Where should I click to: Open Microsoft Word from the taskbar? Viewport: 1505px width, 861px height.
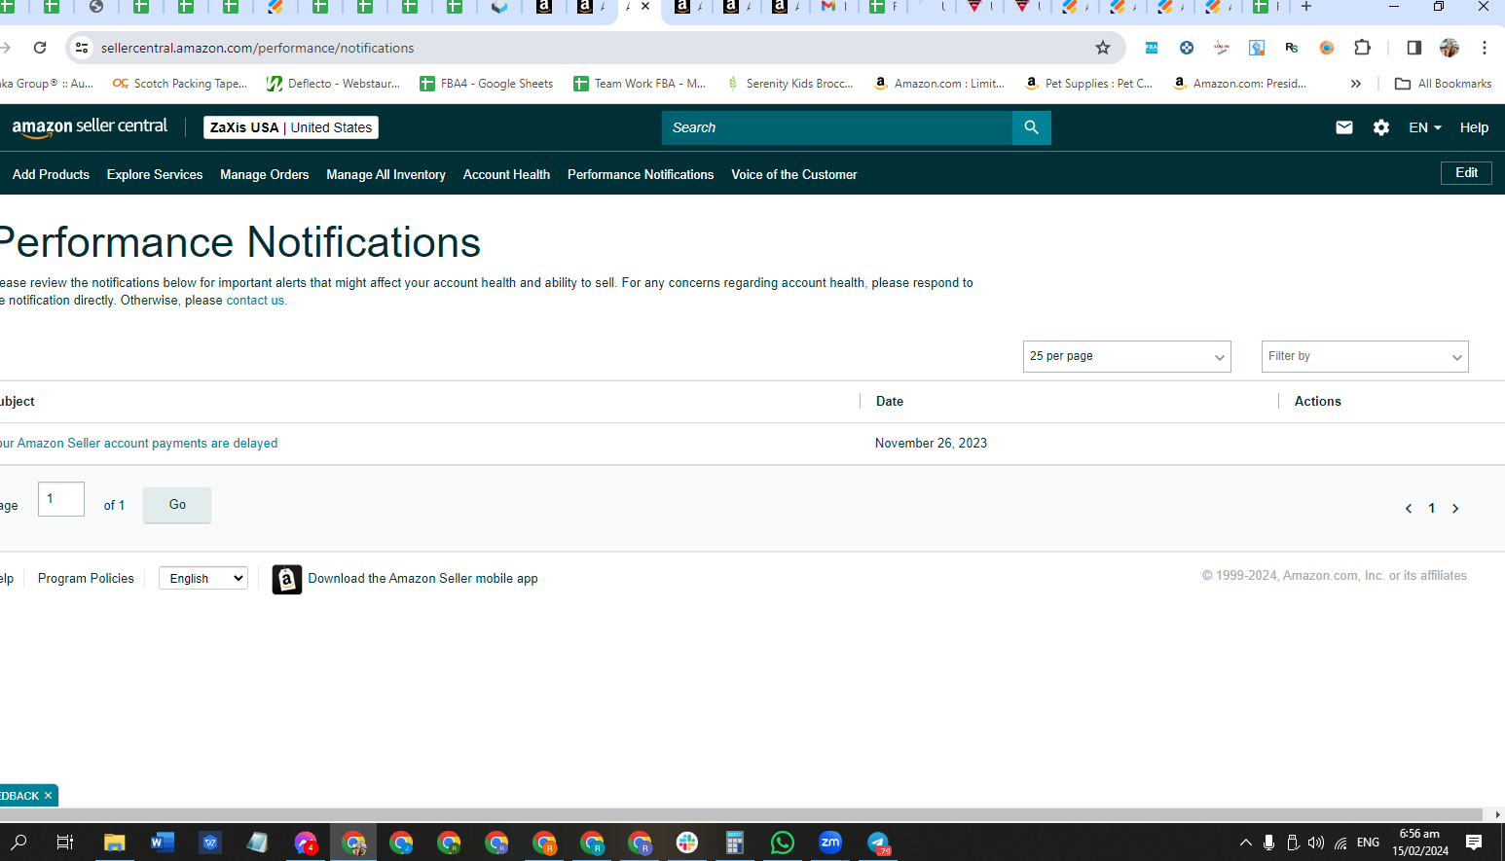point(162,843)
